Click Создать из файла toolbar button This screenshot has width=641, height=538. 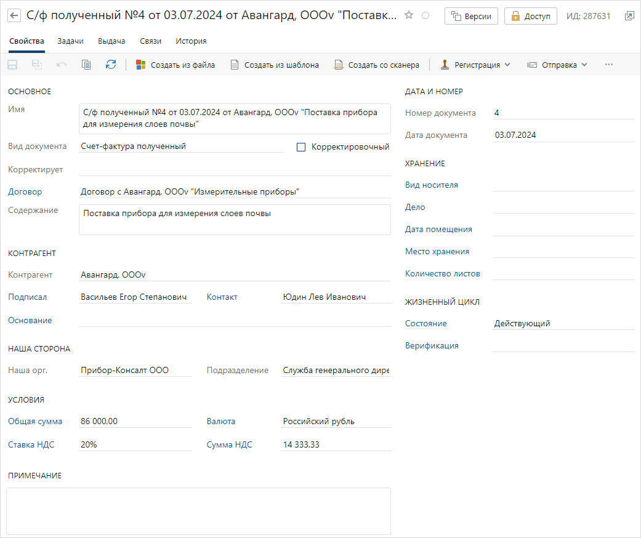175,65
